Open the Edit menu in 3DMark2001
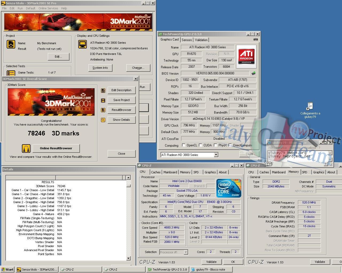This screenshot has width=342, height=273. point(12,8)
